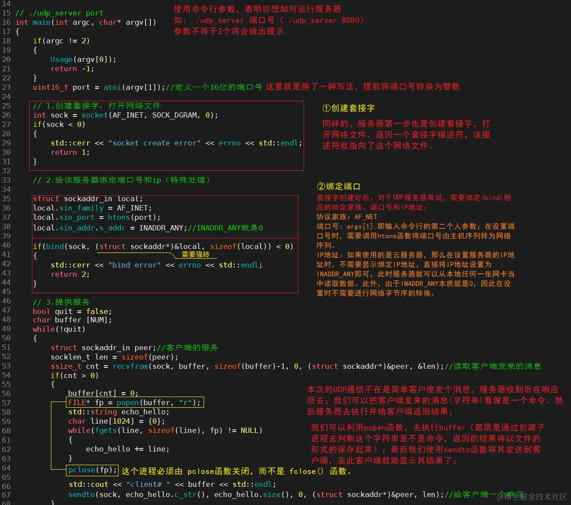Click "struct sockaddr_in local;" declaration
Image resolution: width=571 pixels, height=505 pixels.
point(88,199)
